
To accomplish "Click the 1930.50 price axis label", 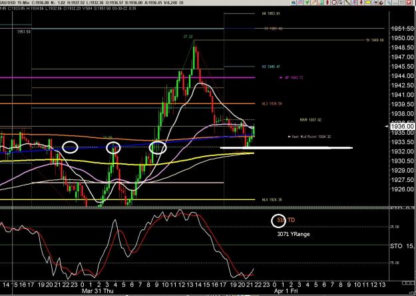I will tap(403, 161).
